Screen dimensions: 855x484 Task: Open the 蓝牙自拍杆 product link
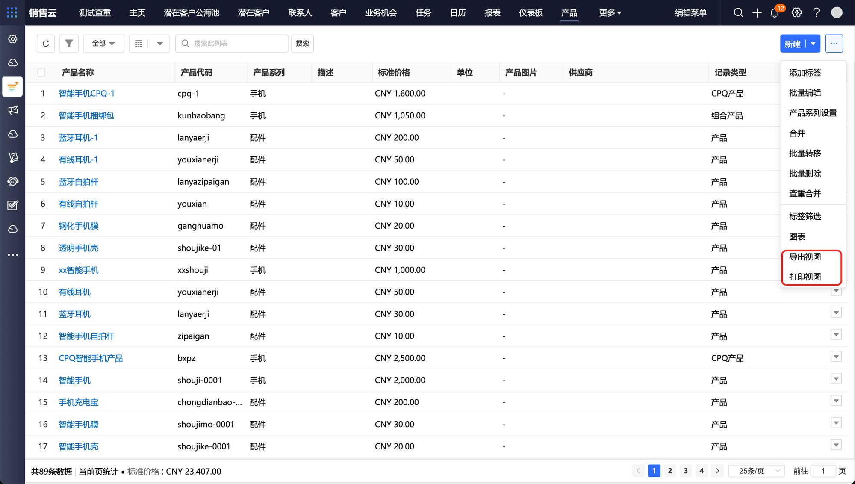pyautogui.click(x=78, y=182)
